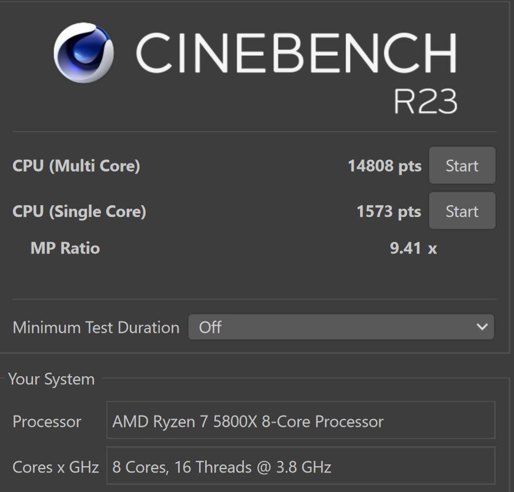Select the MP Ratio label
The width and height of the screenshot is (514, 492).
click(x=65, y=248)
